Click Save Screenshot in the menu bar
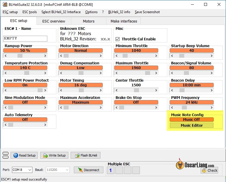The width and height of the screenshot is (226, 182). [x=147, y=12]
